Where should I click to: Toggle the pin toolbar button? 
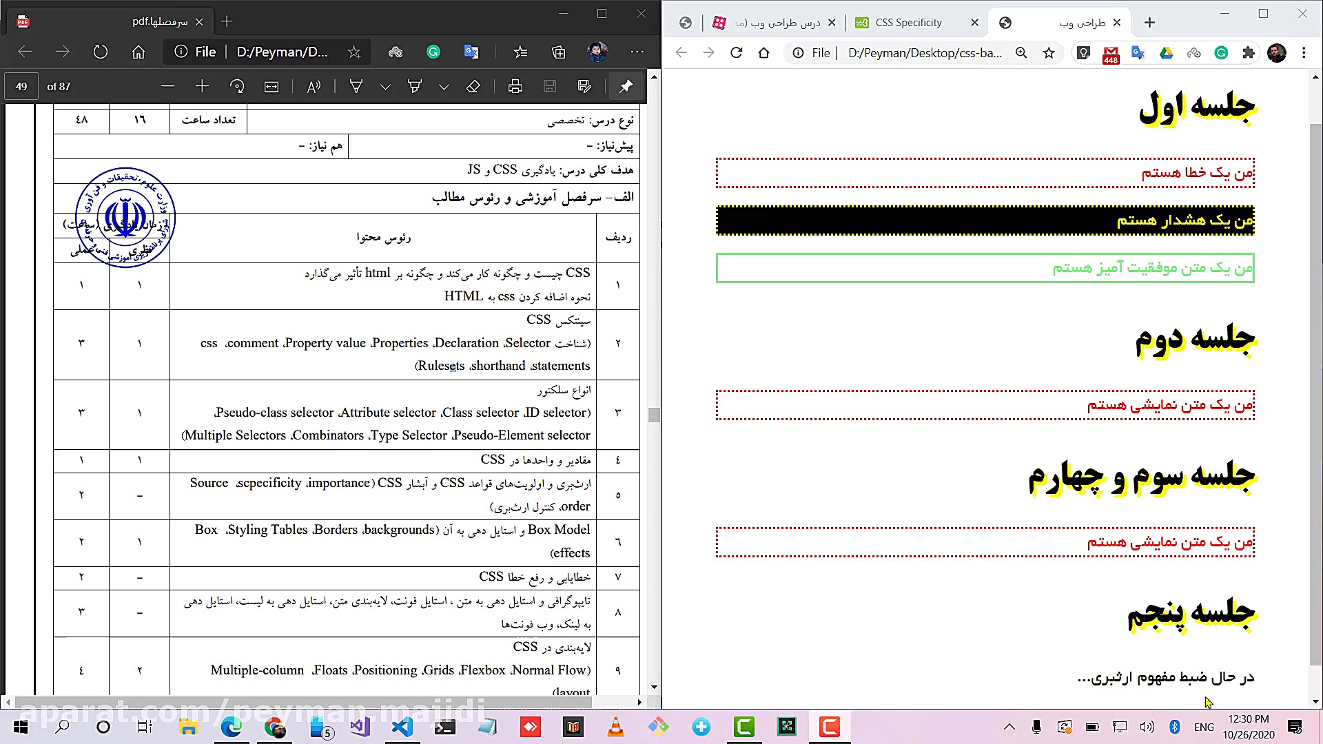click(x=626, y=87)
